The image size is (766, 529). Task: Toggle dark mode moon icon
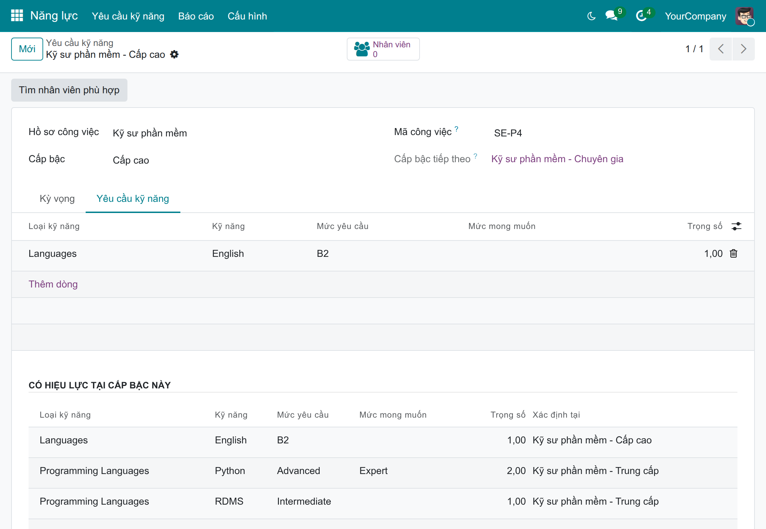point(591,16)
